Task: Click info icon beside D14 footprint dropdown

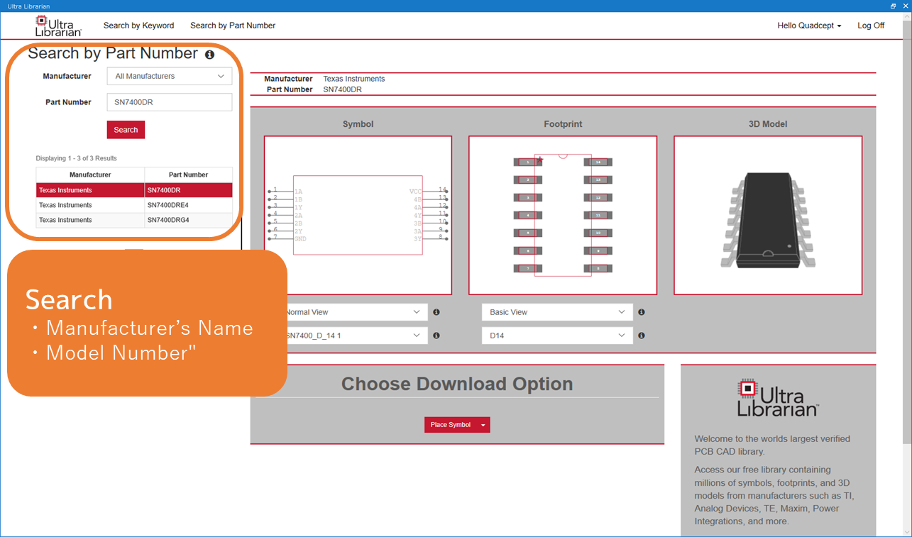Action: 642,336
